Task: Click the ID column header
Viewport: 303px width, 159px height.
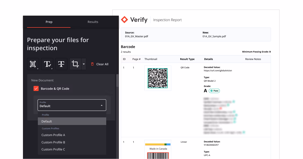Action: [x=124, y=59]
